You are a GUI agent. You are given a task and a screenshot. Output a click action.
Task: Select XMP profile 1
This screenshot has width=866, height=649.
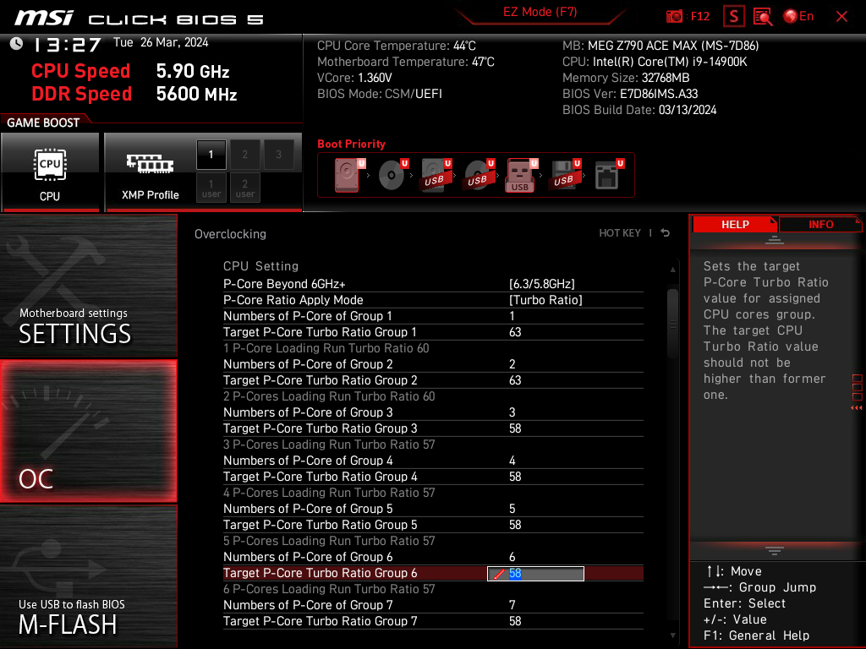pos(211,155)
